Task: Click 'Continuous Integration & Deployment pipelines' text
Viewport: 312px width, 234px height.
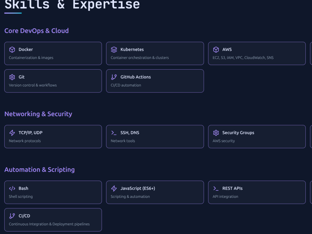Action: pos(49,224)
